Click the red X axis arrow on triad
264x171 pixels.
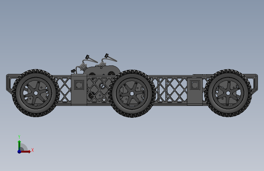tap(26, 152)
